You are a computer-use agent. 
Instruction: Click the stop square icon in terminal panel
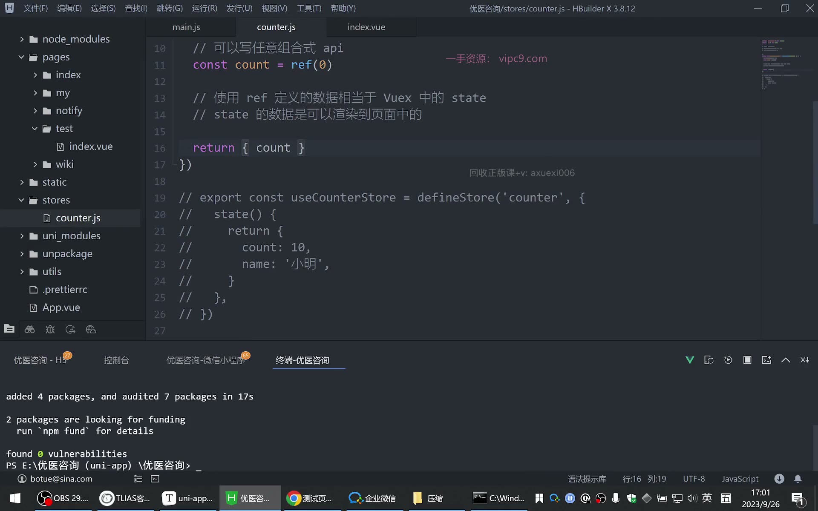tap(747, 360)
